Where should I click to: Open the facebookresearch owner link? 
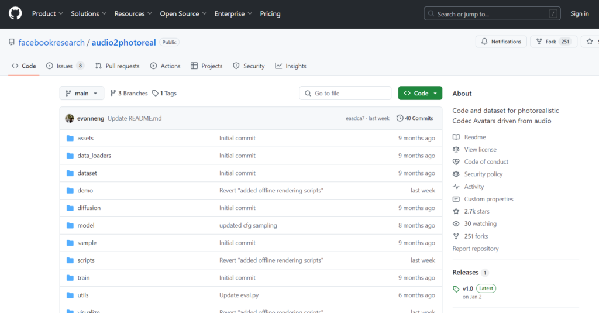coord(51,43)
